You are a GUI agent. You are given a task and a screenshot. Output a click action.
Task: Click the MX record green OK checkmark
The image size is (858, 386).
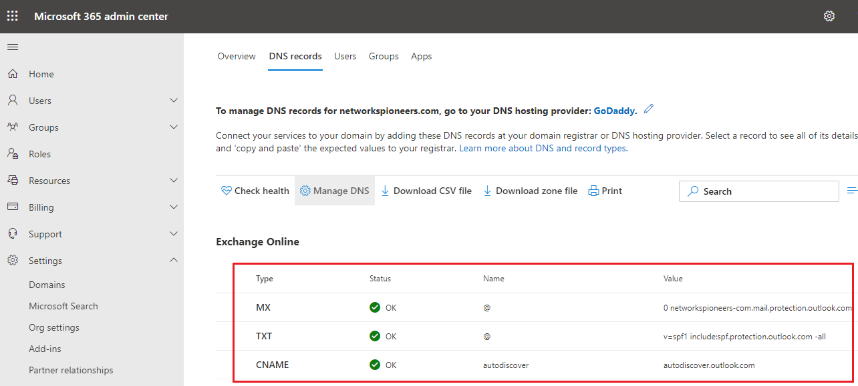pyautogui.click(x=375, y=308)
